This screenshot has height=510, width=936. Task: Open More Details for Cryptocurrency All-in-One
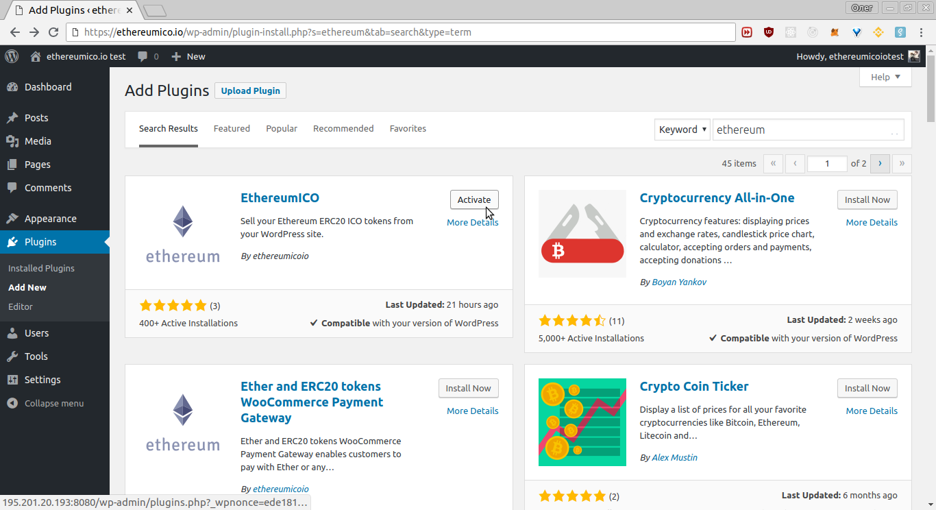tap(872, 222)
